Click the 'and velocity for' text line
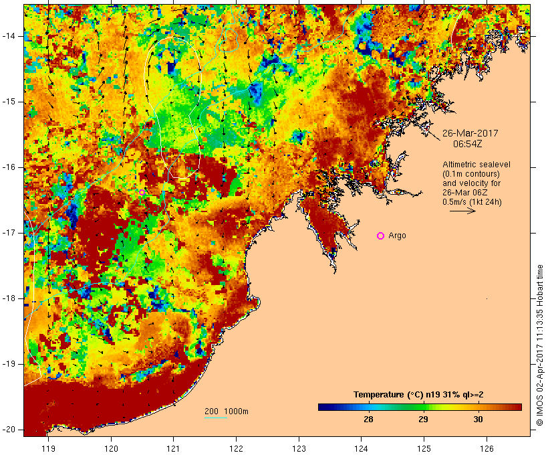This screenshot has width=548, height=455. point(471,183)
